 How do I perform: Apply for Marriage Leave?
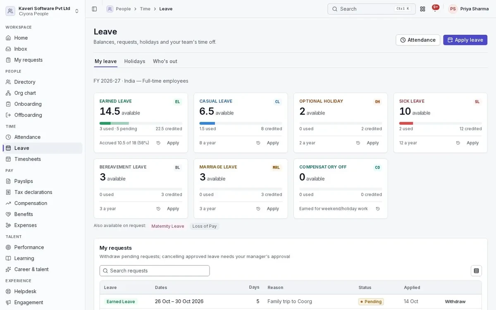coord(273,209)
